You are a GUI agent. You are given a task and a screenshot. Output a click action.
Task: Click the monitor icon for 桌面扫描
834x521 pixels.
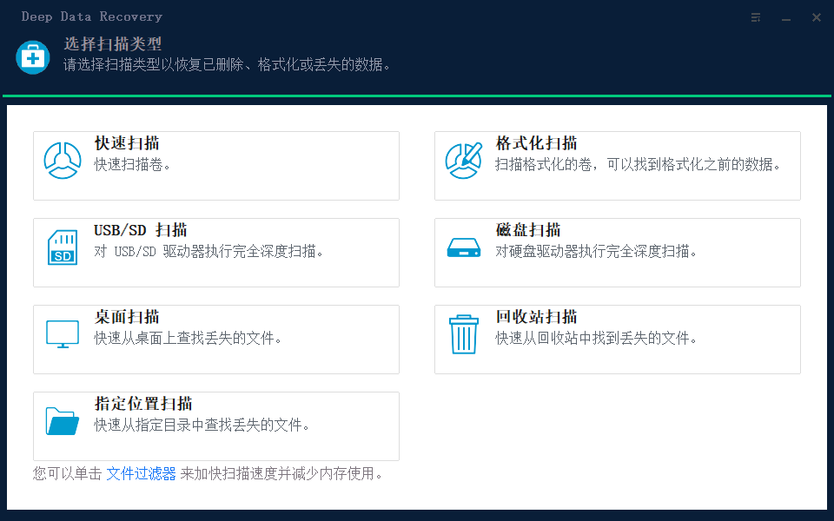click(62, 333)
